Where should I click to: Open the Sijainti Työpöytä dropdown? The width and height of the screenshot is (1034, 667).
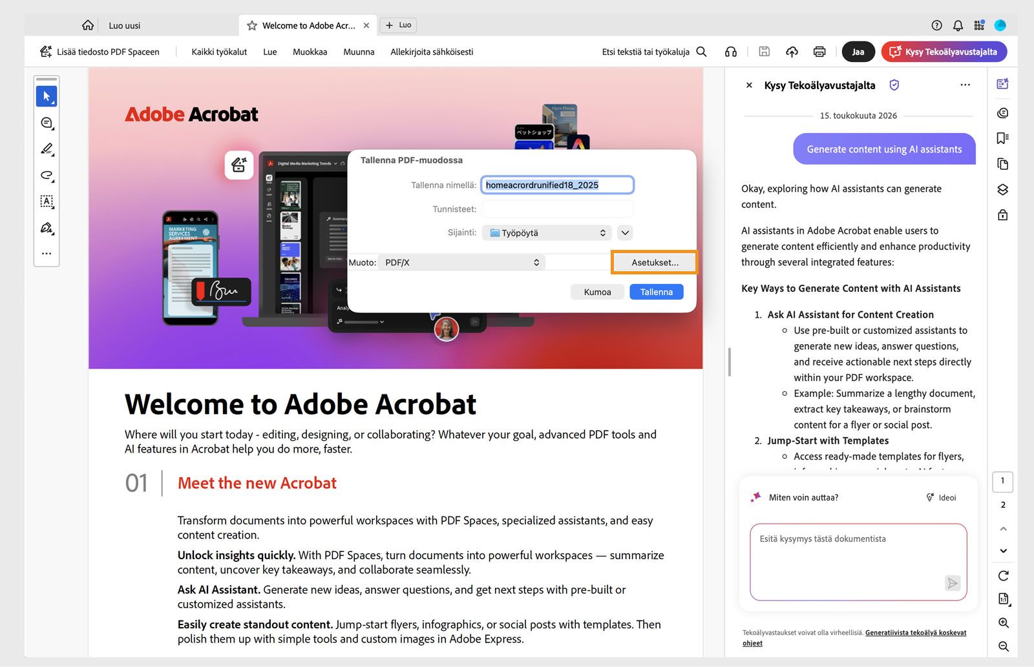pyautogui.click(x=547, y=232)
